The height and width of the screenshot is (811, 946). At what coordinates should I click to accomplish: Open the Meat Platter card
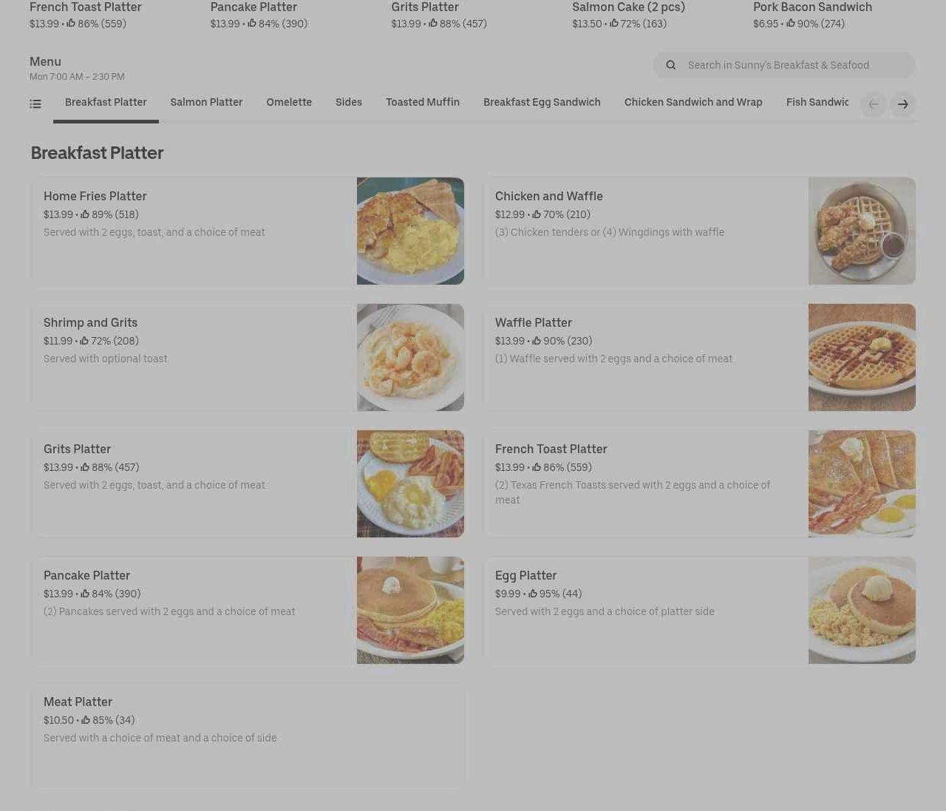point(247,736)
